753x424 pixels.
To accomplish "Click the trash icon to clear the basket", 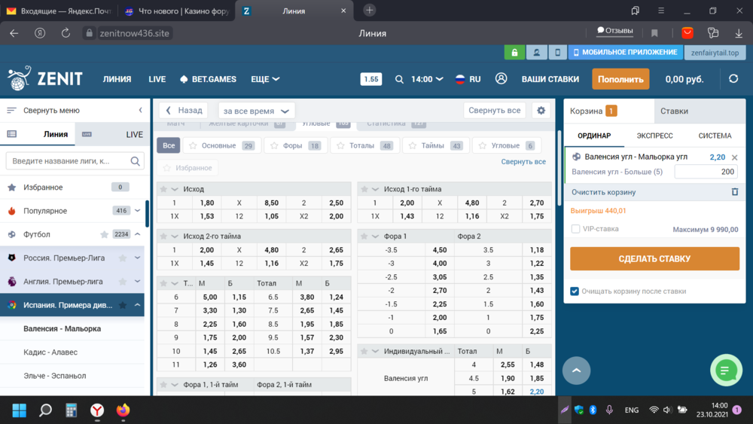I will [735, 192].
